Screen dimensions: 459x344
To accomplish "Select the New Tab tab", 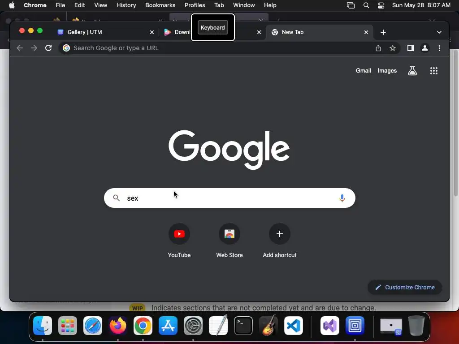I will 320,32.
